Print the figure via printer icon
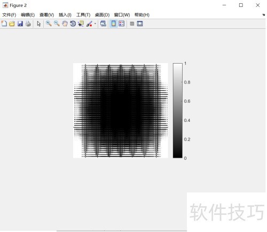 [28, 24]
